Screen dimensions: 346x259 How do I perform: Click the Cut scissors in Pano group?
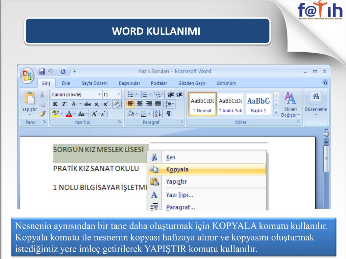pos(42,95)
